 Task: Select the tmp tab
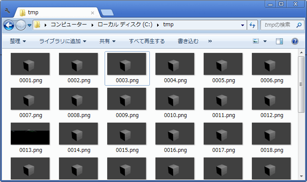[x=57, y=12]
